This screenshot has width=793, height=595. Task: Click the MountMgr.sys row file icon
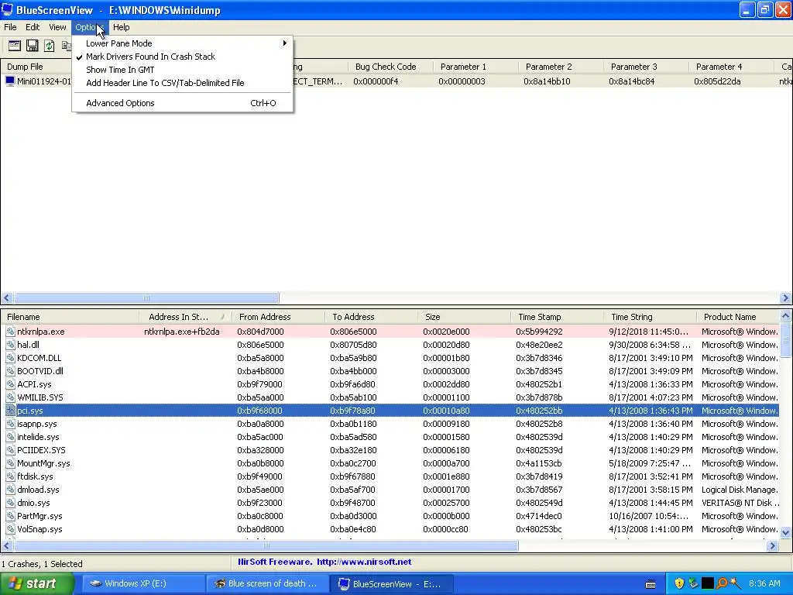10,463
